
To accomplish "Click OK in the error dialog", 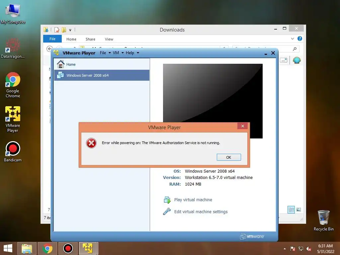I will click(x=229, y=157).
